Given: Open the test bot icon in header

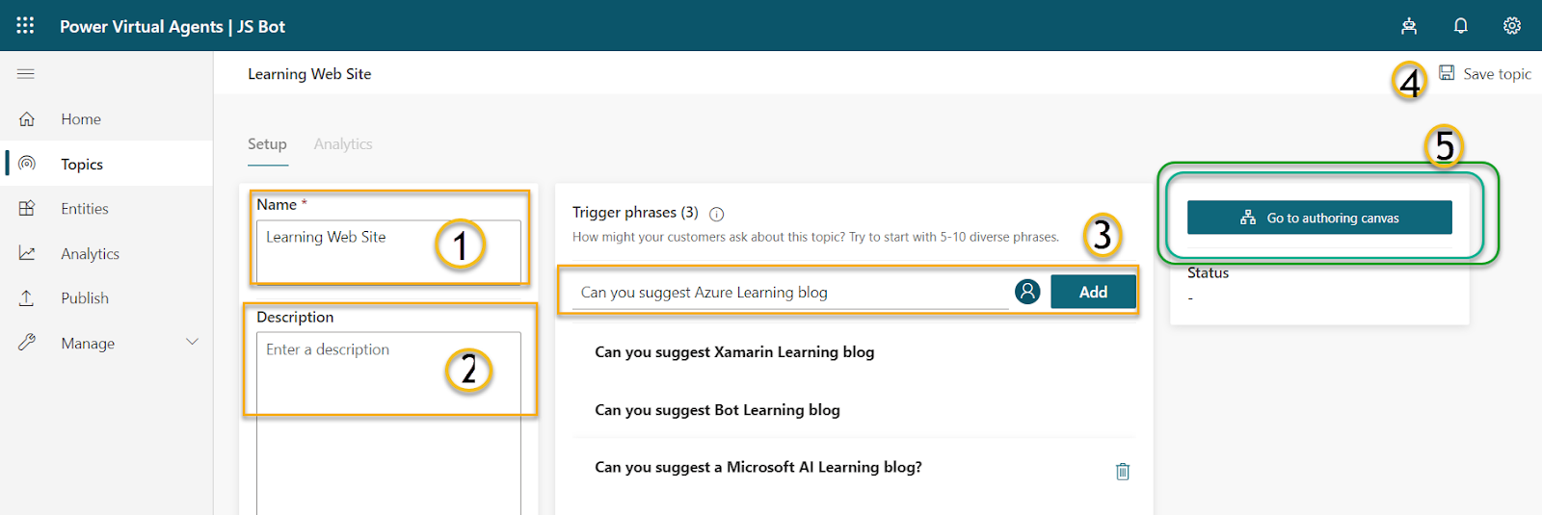Looking at the screenshot, I should [x=1409, y=26].
